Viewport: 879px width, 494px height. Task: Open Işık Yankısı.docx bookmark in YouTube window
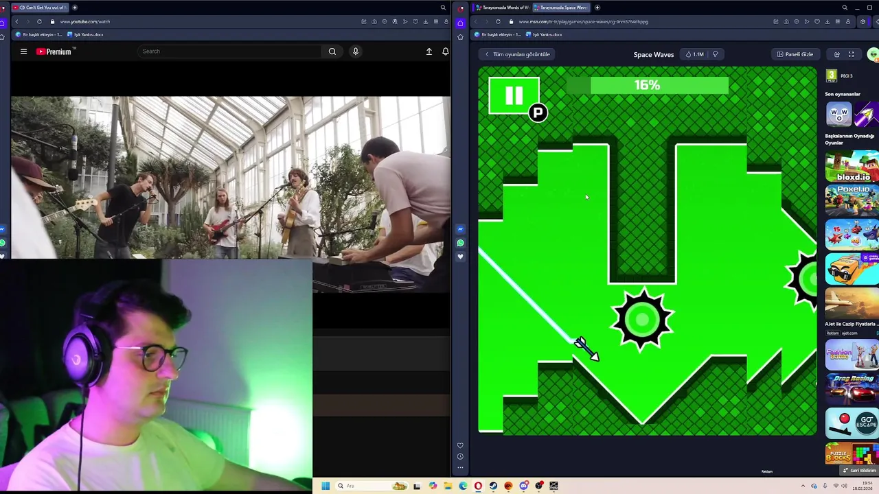[x=86, y=34]
